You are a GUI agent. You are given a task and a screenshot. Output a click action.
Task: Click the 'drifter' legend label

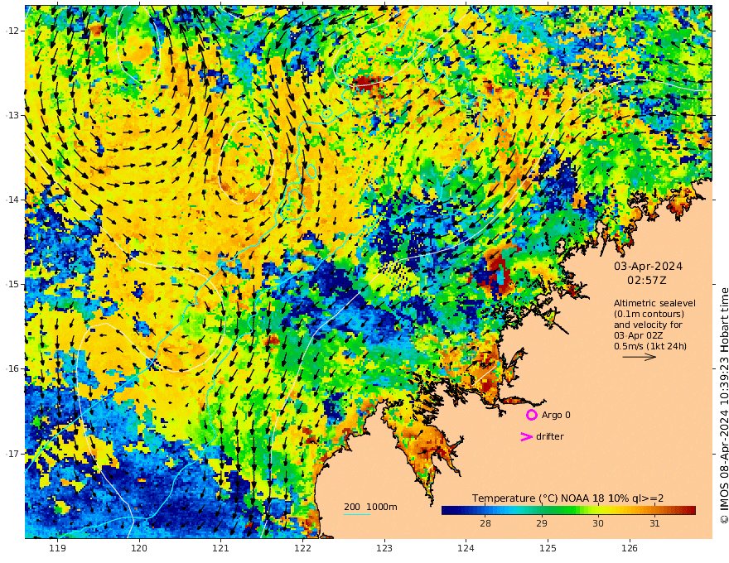(x=549, y=436)
